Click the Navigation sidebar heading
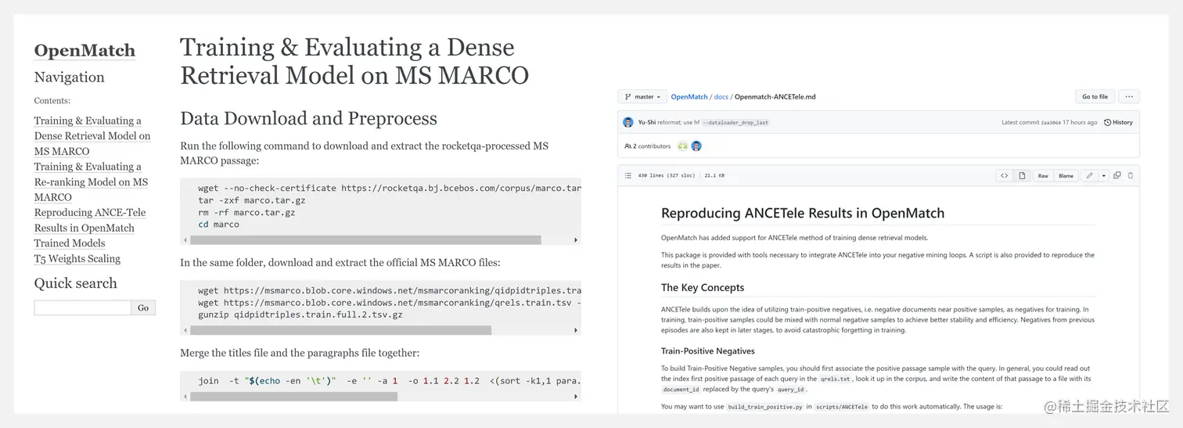This screenshot has height=428, width=1183. tap(69, 77)
